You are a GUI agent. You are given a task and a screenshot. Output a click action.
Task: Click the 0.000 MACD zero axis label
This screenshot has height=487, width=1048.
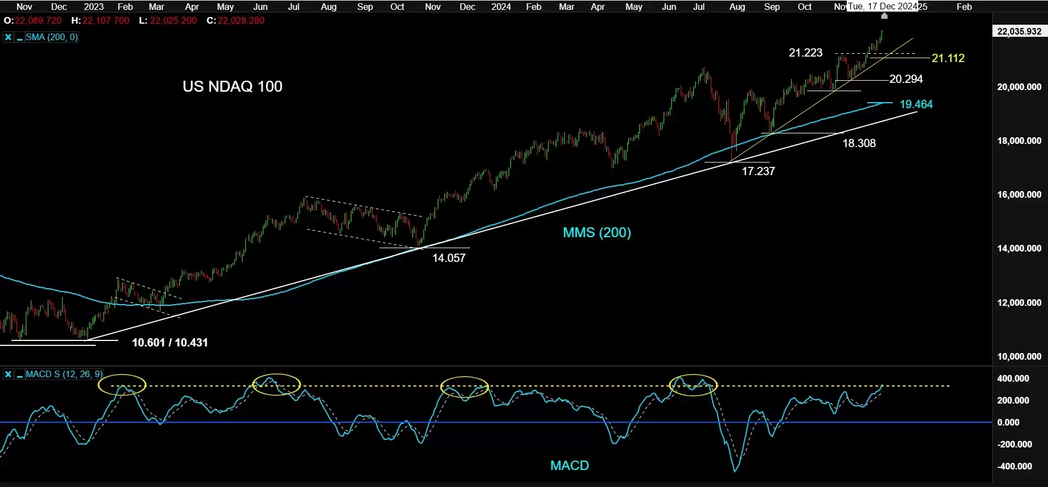click(x=1008, y=422)
